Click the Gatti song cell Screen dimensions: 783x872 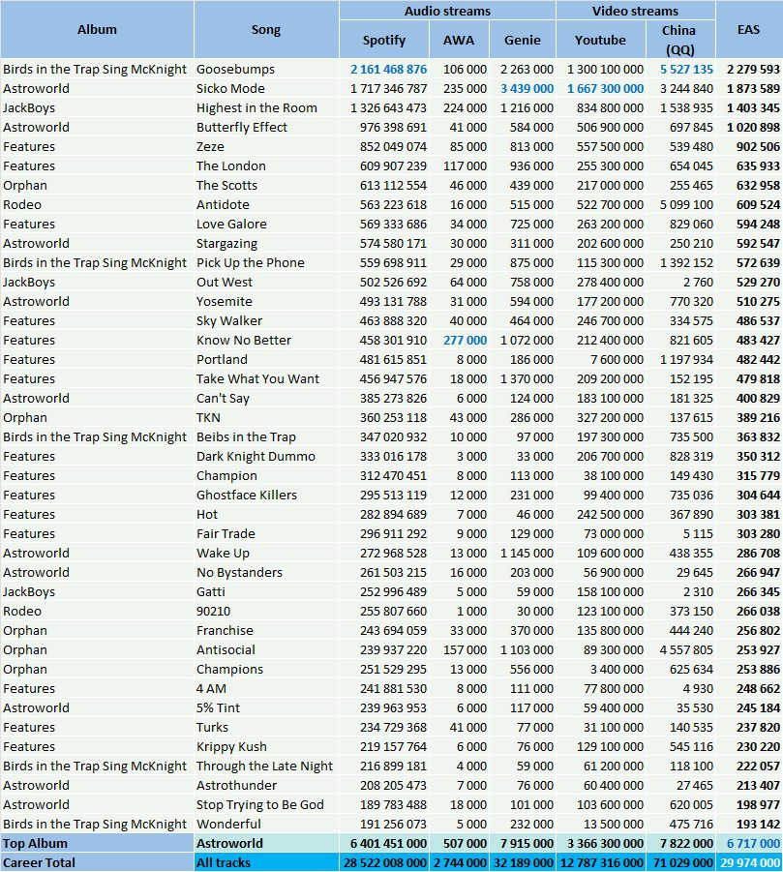pyautogui.click(x=266, y=591)
